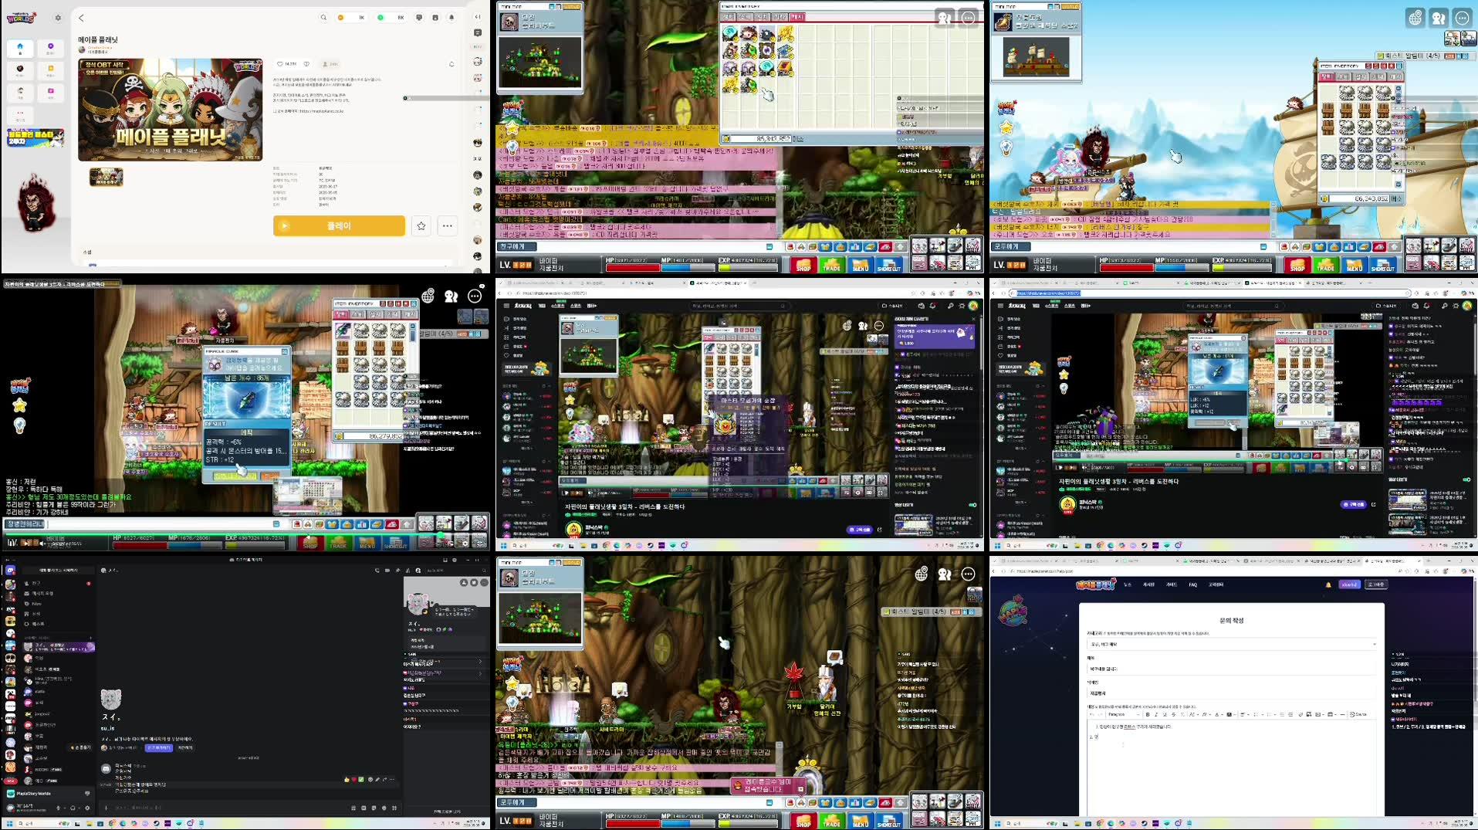Open Discord user settings gear
The width and height of the screenshot is (1478, 830).
tap(87, 808)
